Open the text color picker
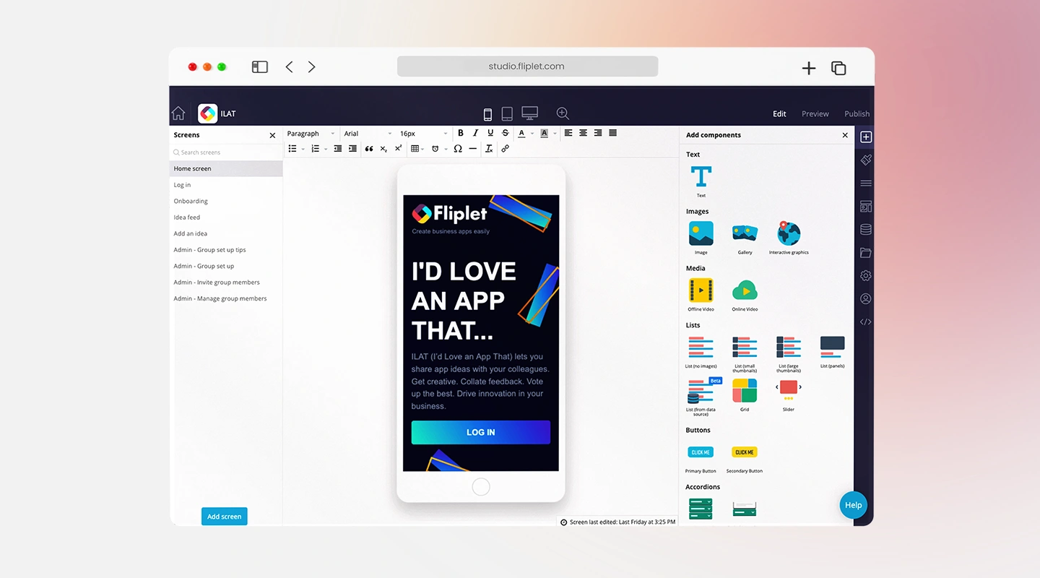The image size is (1040, 578). coord(521,133)
